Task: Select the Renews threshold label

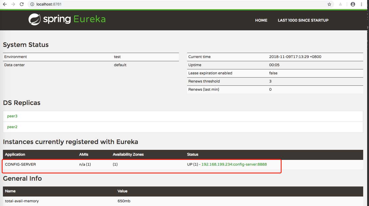Action: point(204,81)
